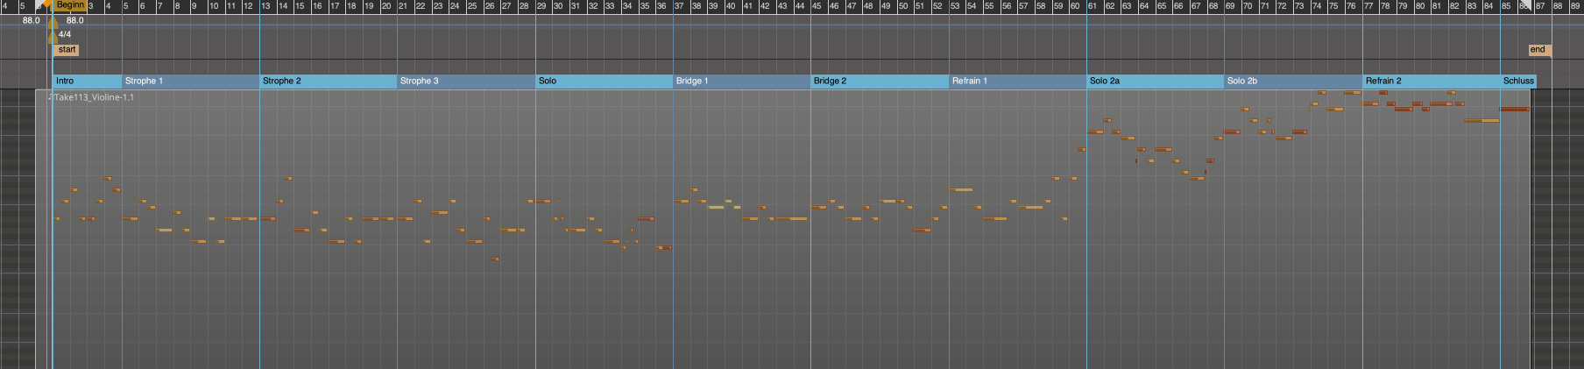Viewport: 1584px width, 369px height.
Task: Click bar 45 in the ruler
Action: coord(817,6)
